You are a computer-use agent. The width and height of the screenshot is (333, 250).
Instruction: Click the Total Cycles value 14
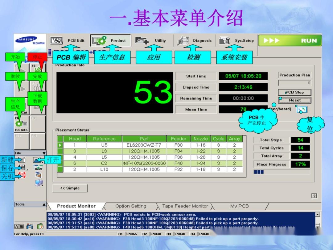300,148
